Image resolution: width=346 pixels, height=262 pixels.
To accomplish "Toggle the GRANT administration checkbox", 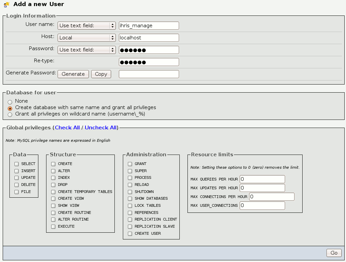I will pyautogui.click(x=130, y=164).
